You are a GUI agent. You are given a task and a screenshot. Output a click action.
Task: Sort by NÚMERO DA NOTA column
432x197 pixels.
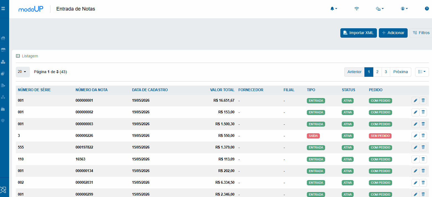coord(92,90)
